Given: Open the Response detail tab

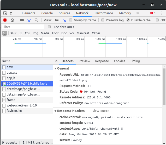Looking at the screenshot, I should [x=102, y=61].
